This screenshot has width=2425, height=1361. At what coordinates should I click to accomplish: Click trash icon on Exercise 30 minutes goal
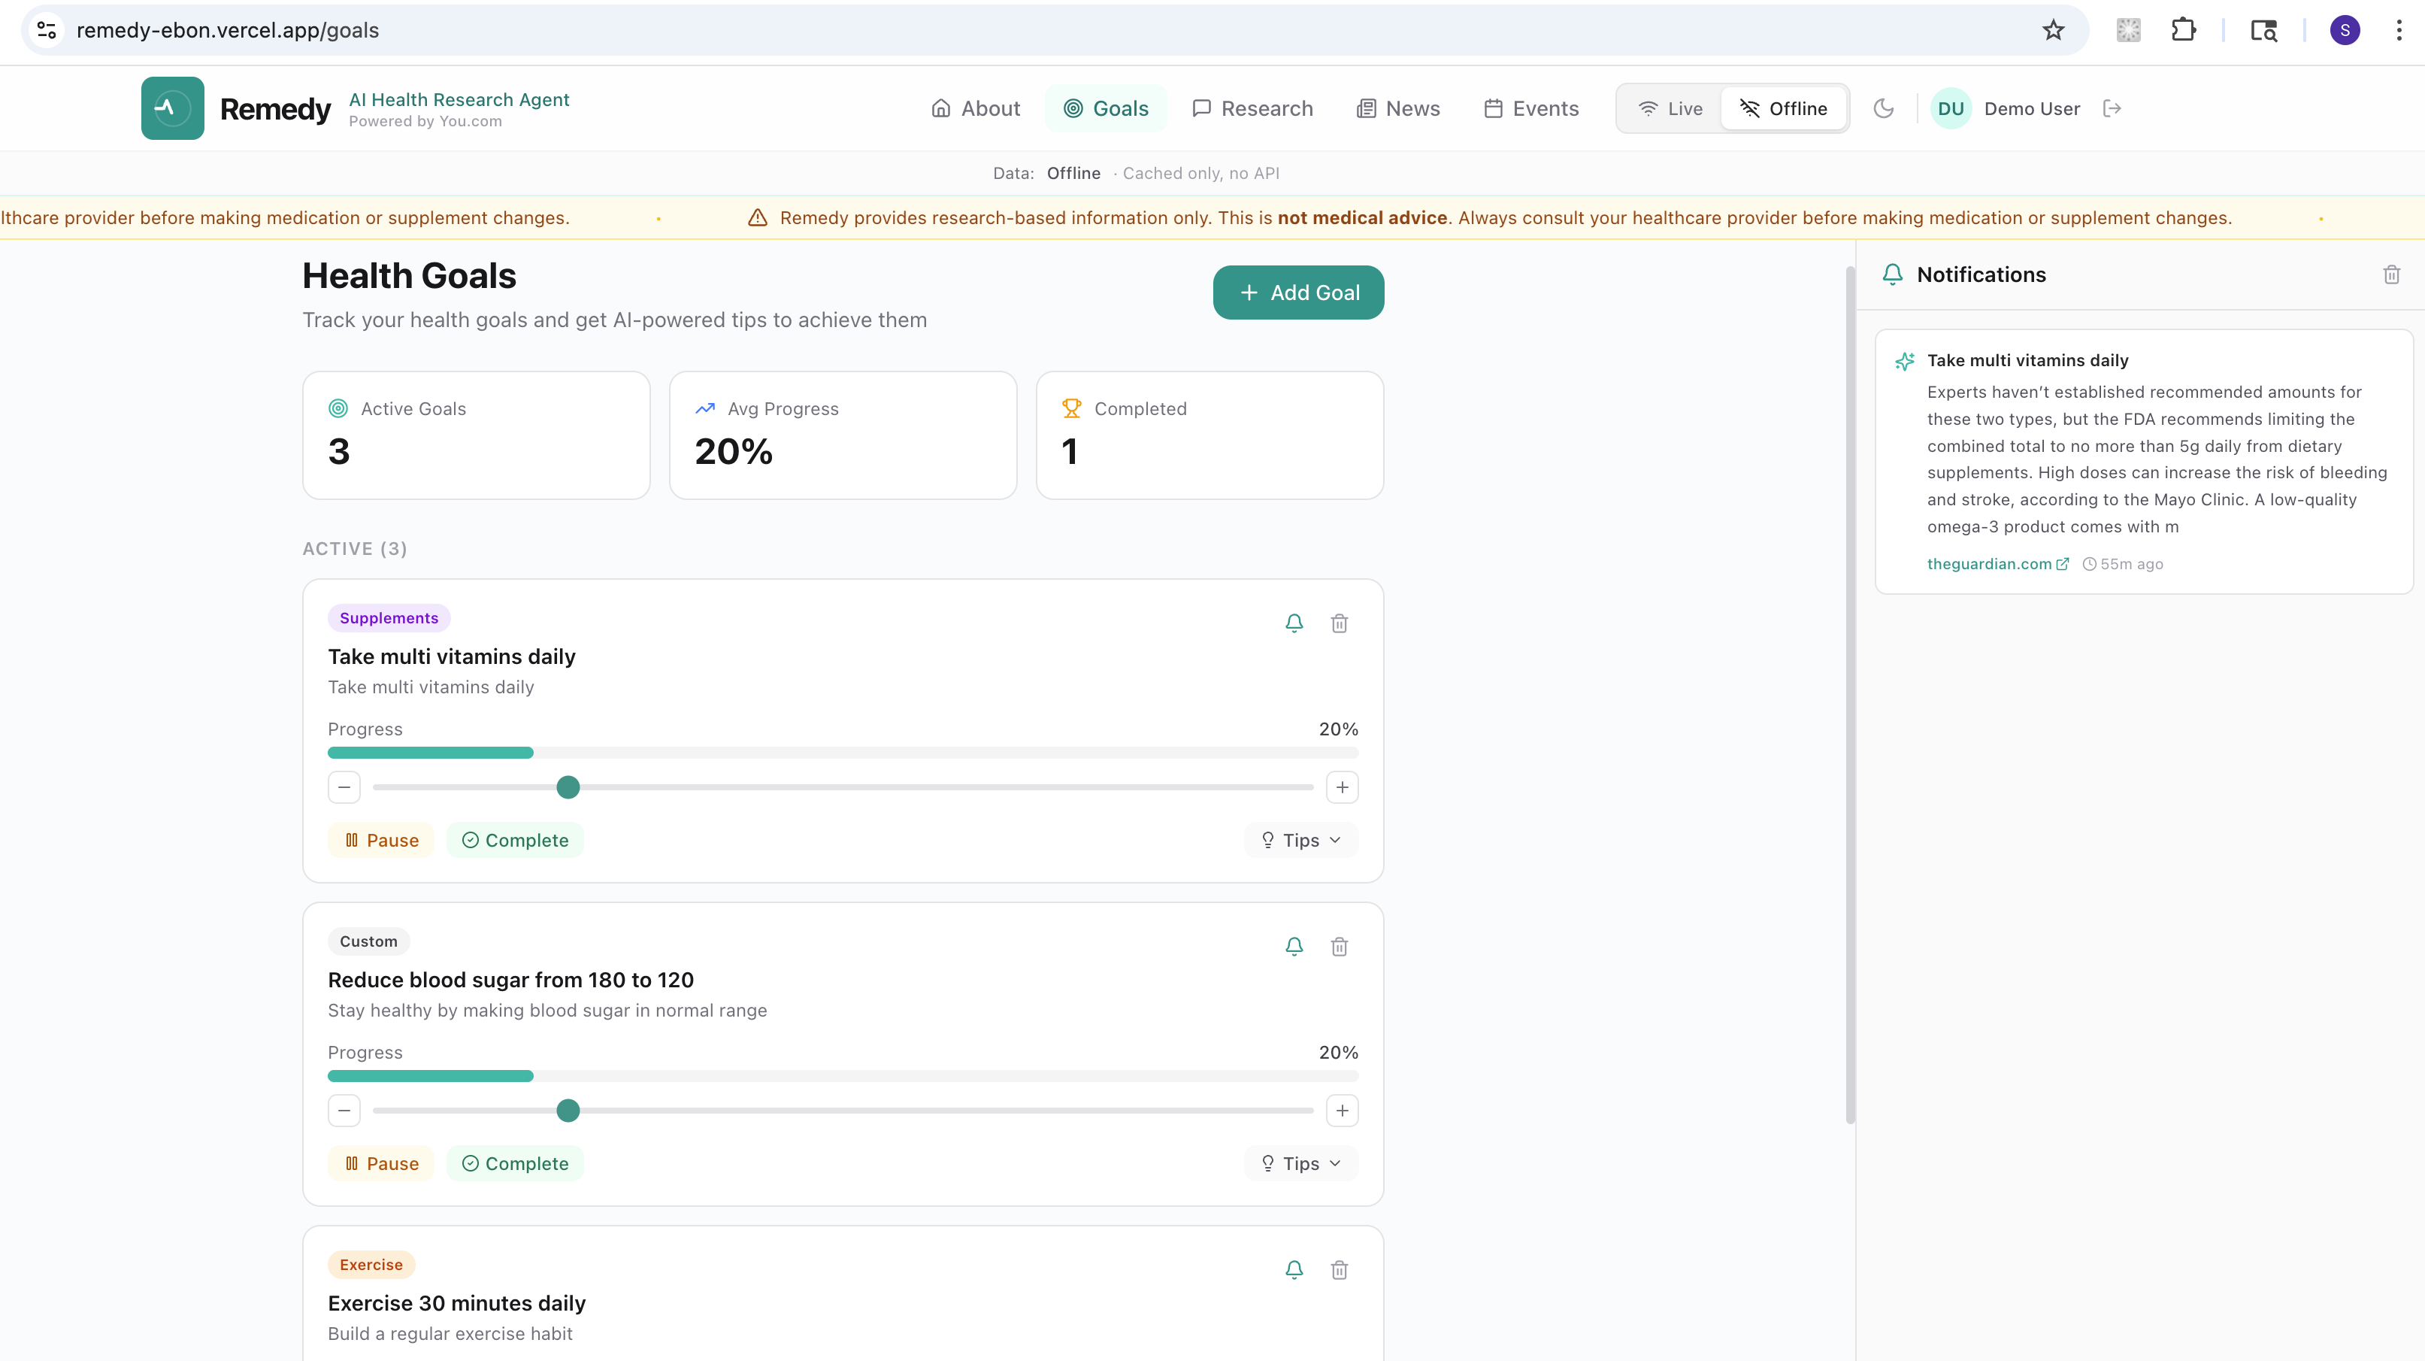pyautogui.click(x=1339, y=1269)
